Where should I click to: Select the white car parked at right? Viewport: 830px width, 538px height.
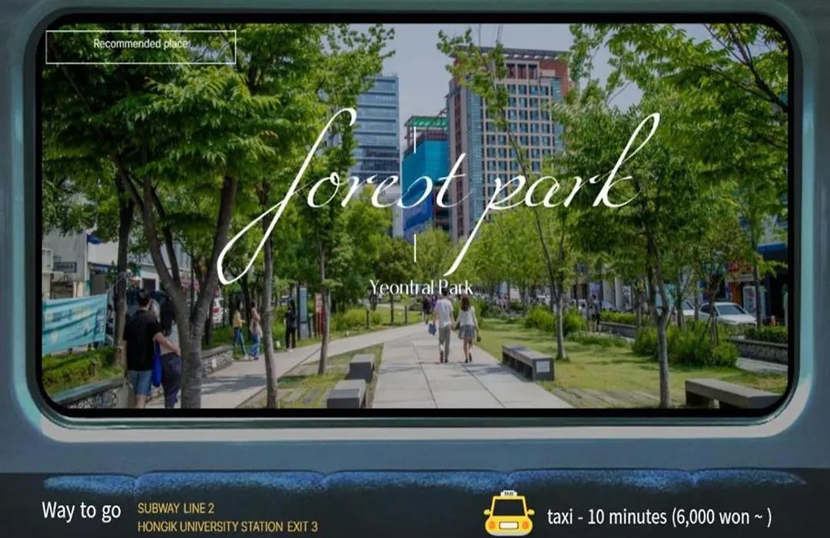click(725, 313)
